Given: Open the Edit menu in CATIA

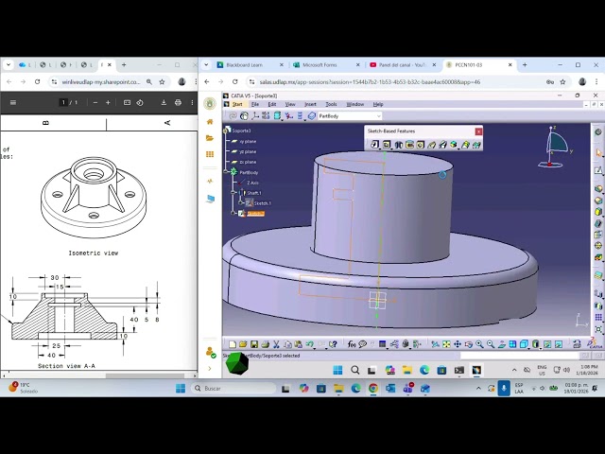Looking at the screenshot, I should click(x=272, y=104).
